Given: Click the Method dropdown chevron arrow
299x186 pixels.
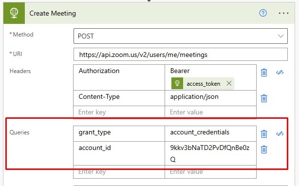Looking at the screenshot, I should coord(280,36).
